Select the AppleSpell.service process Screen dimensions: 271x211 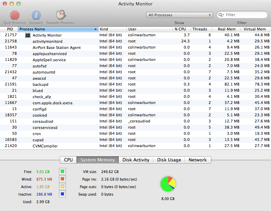click(135, 60)
